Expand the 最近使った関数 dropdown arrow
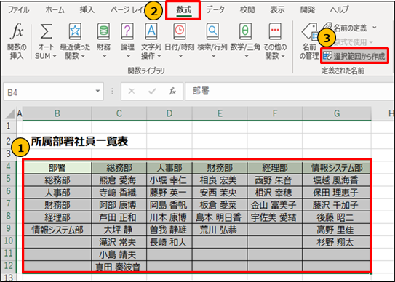Image resolution: width=395 pixels, height=282 pixels. pos(83,56)
